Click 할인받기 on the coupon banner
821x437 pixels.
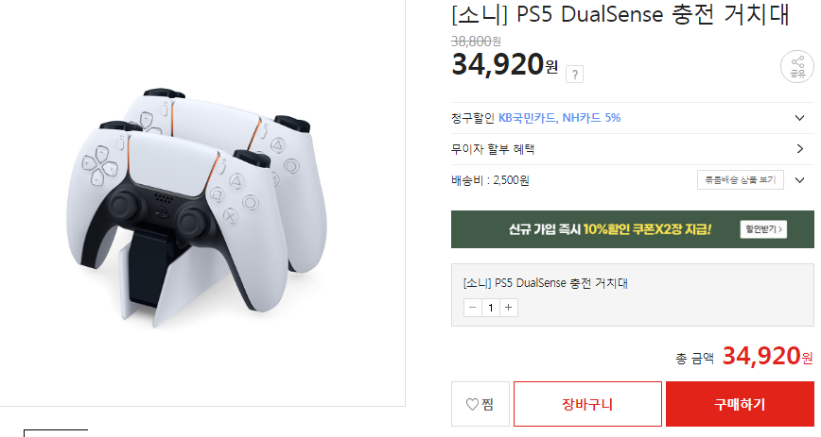point(763,229)
